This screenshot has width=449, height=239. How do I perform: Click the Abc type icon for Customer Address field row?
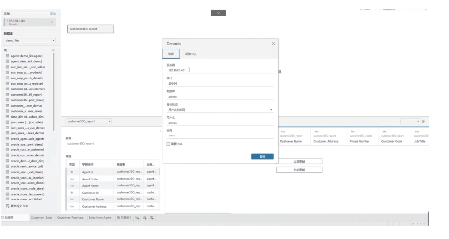[72, 206]
